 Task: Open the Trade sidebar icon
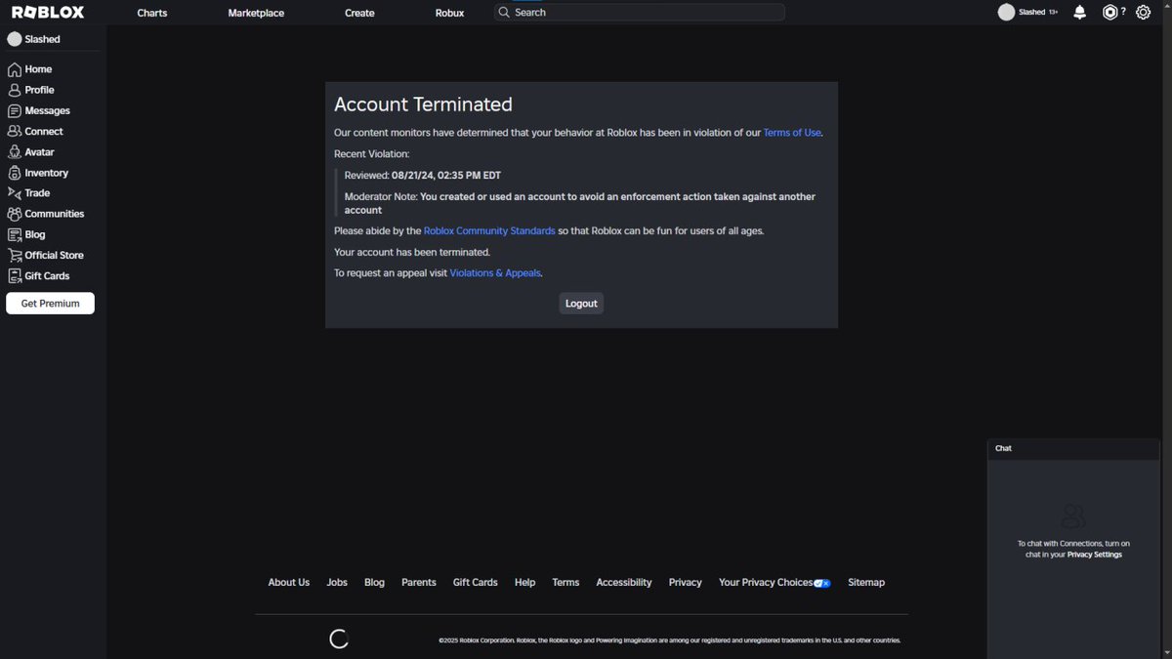[14, 193]
